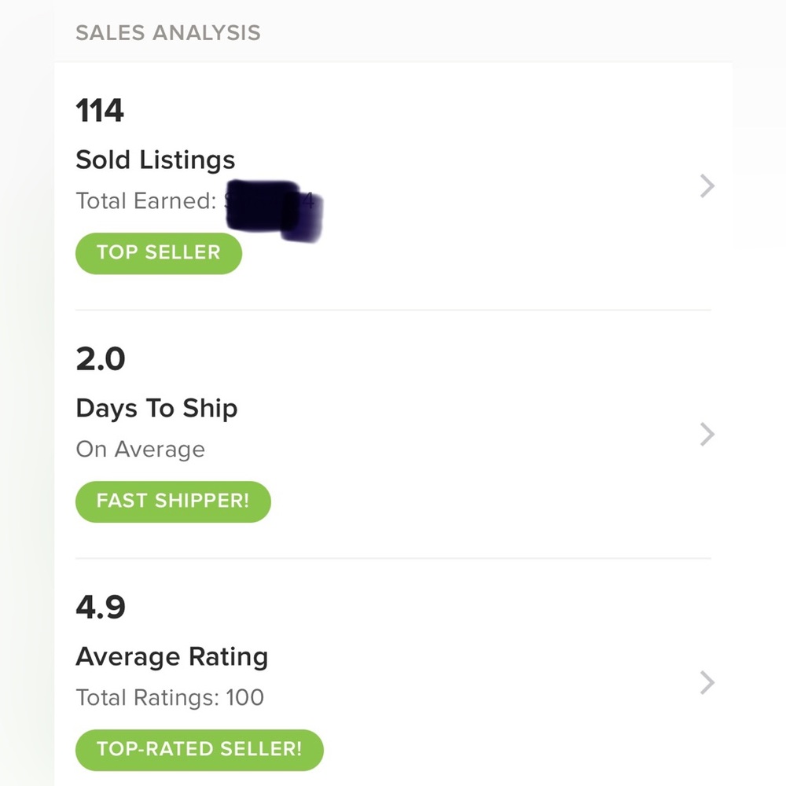The height and width of the screenshot is (786, 786).
Task: Expand the Average Rating row chevron
Action: [x=707, y=683]
